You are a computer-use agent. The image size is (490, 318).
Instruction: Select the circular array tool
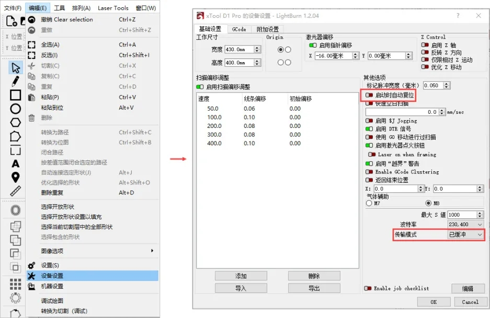tap(15, 298)
